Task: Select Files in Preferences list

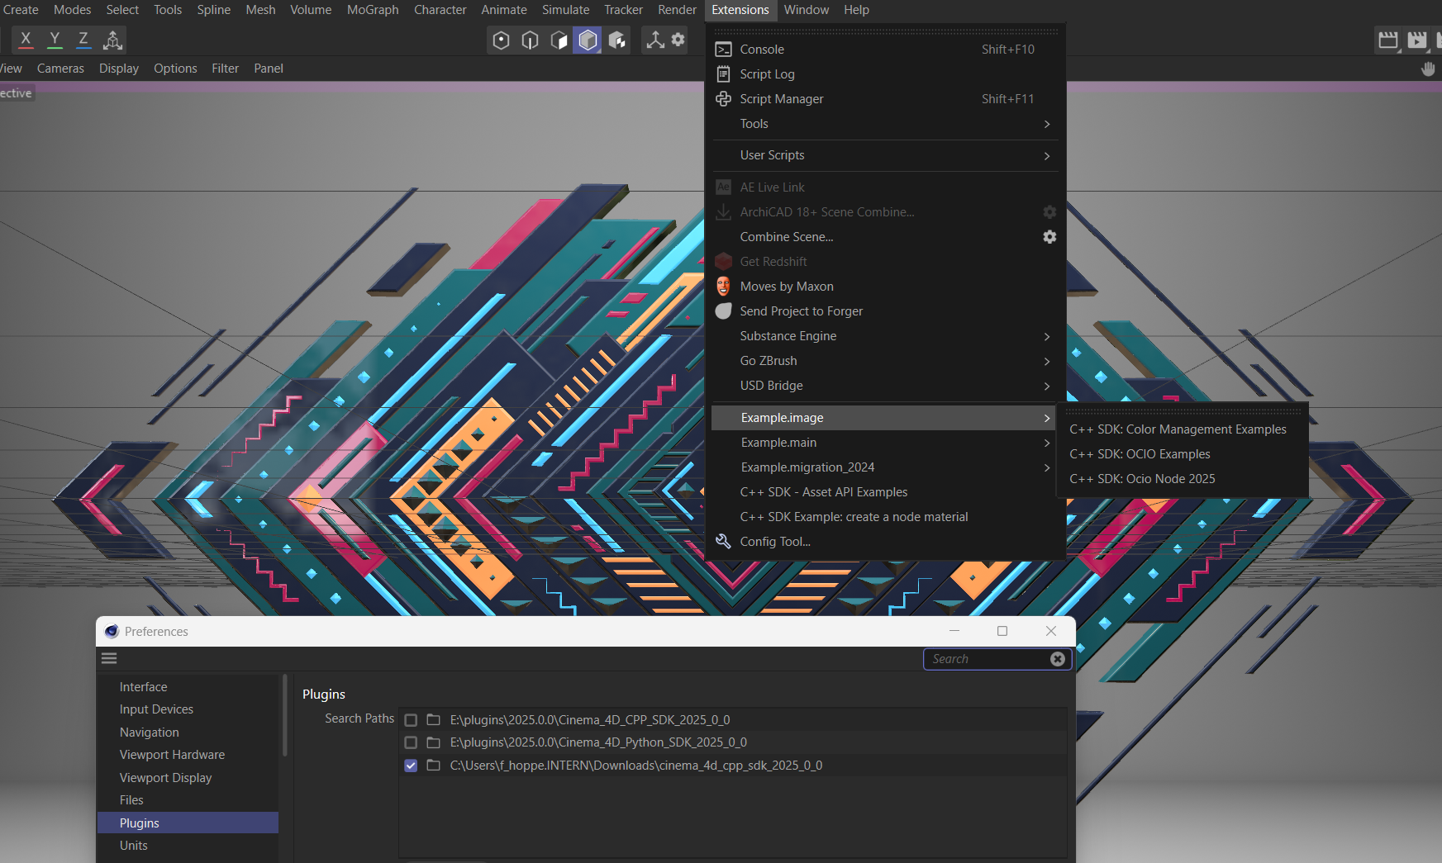Action: tap(188, 800)
